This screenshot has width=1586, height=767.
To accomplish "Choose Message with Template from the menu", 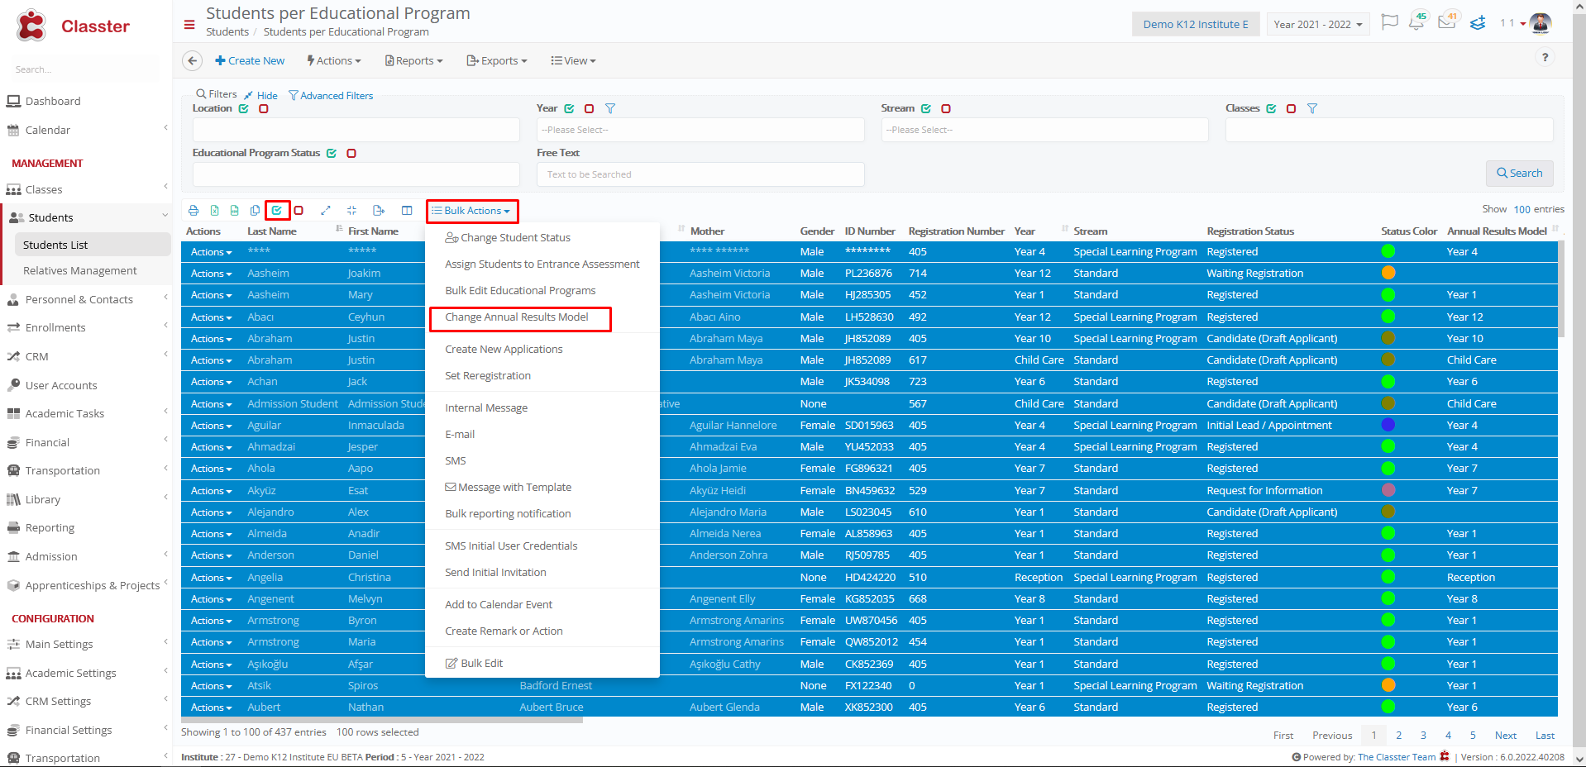I will click(x=508, y=488).
